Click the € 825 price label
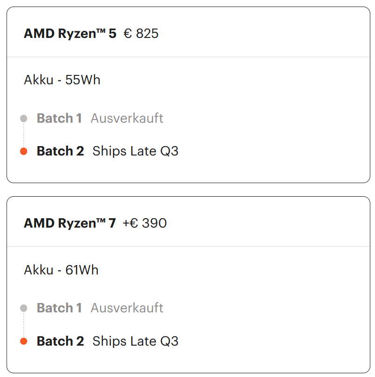Image resolution: width=375 pixels, height=377 pixels. 141,34
